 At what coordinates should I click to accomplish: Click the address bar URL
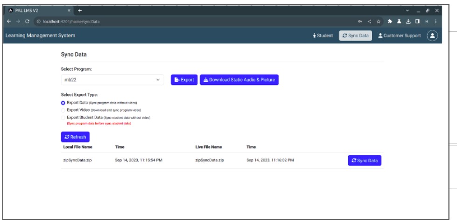tap(71, 21)
